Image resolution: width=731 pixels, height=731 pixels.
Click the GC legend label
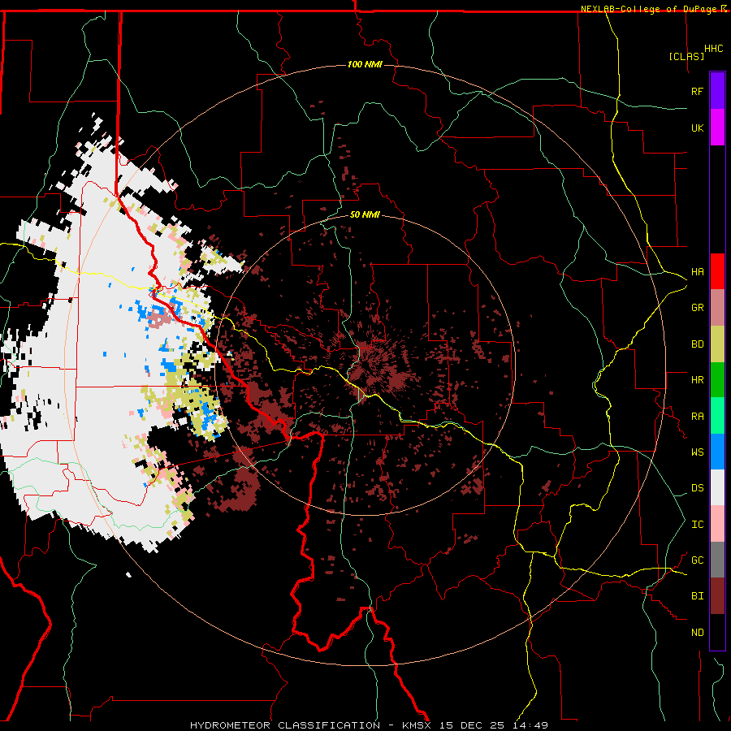point(697,560)
